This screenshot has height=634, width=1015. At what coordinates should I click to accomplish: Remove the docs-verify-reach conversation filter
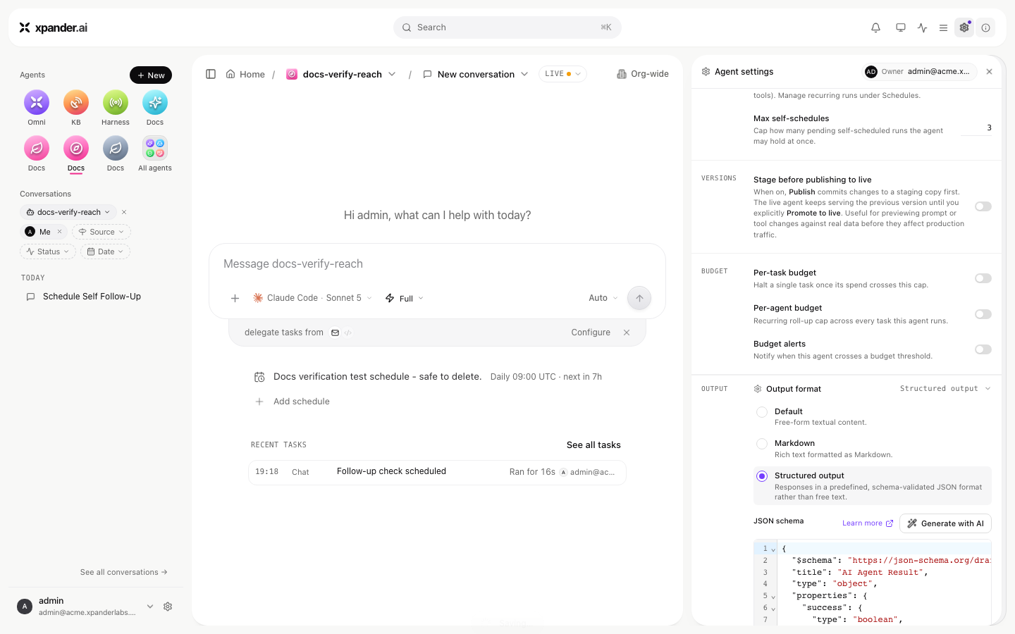pyautogui.click(x=124, y=212)
